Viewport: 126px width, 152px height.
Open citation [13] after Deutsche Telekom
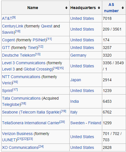pos(38,54)
